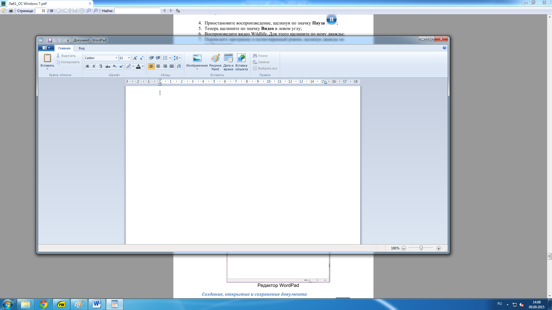Click the first-line indent marker on the ruler
This screenshot has width=552, height=310.
click(160, 80)
